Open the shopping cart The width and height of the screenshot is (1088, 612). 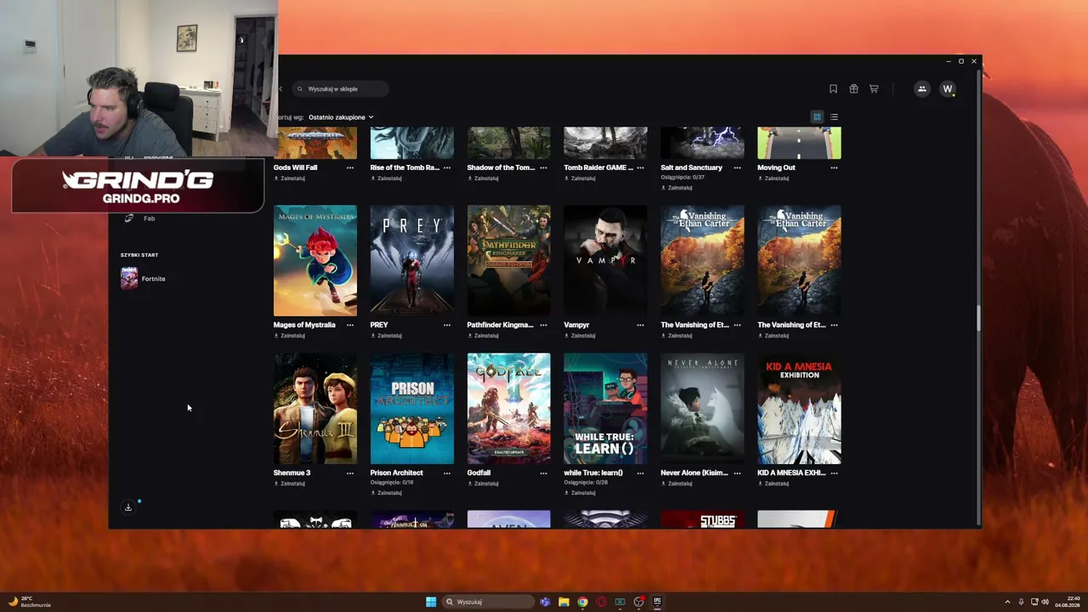874,88
